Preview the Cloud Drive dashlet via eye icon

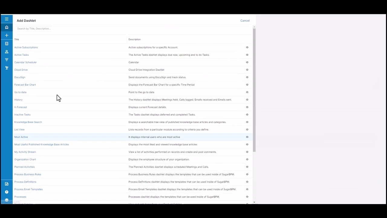coord(247,70)
